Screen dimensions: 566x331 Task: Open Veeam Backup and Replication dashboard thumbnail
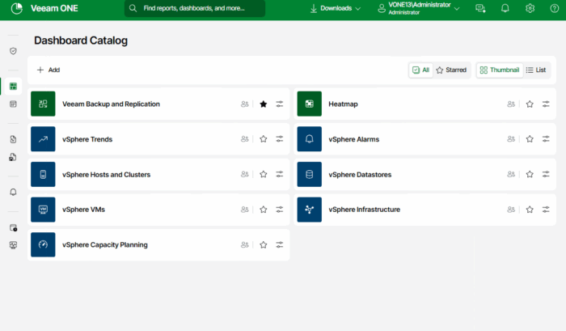point(43,104)
